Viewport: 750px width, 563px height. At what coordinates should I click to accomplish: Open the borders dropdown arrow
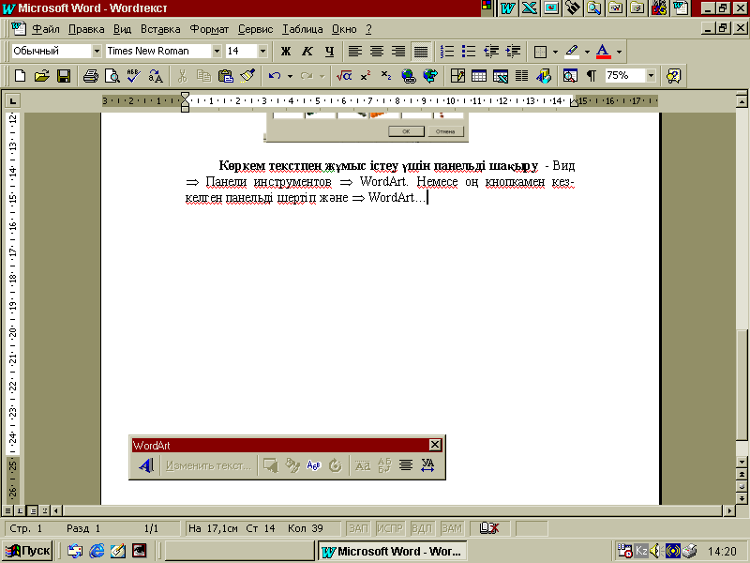tap(555, 52)
